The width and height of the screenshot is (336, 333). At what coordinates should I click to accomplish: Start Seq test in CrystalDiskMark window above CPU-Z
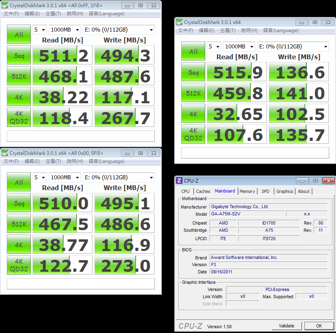coord(193,72)
